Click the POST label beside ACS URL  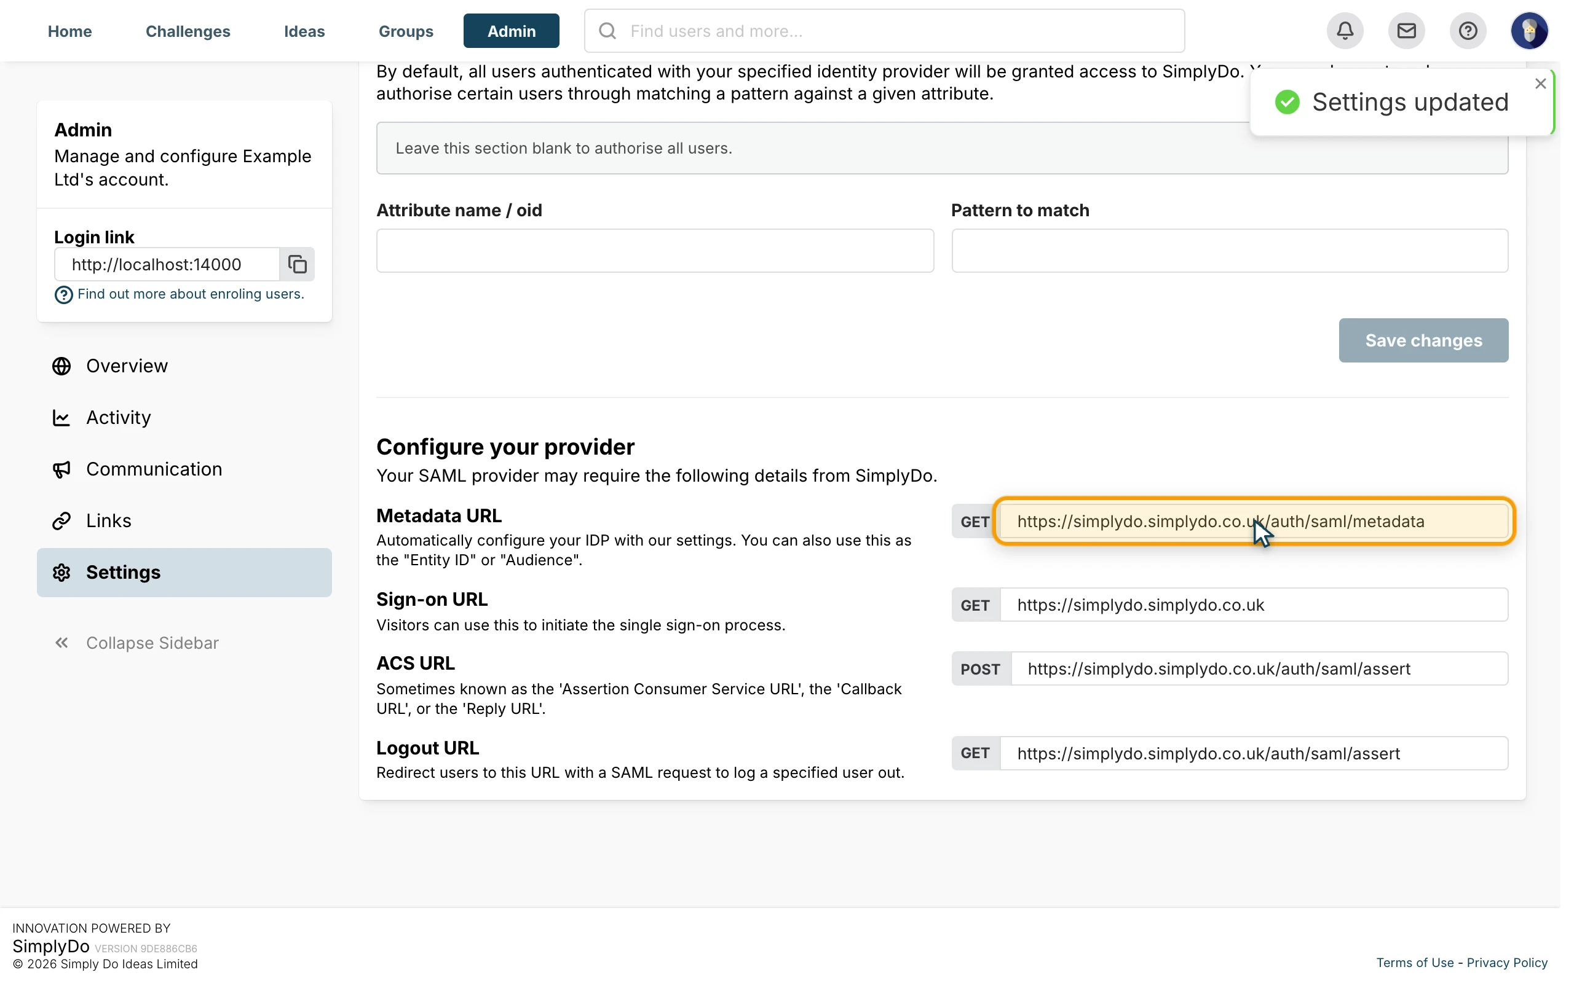coord(981,668)
